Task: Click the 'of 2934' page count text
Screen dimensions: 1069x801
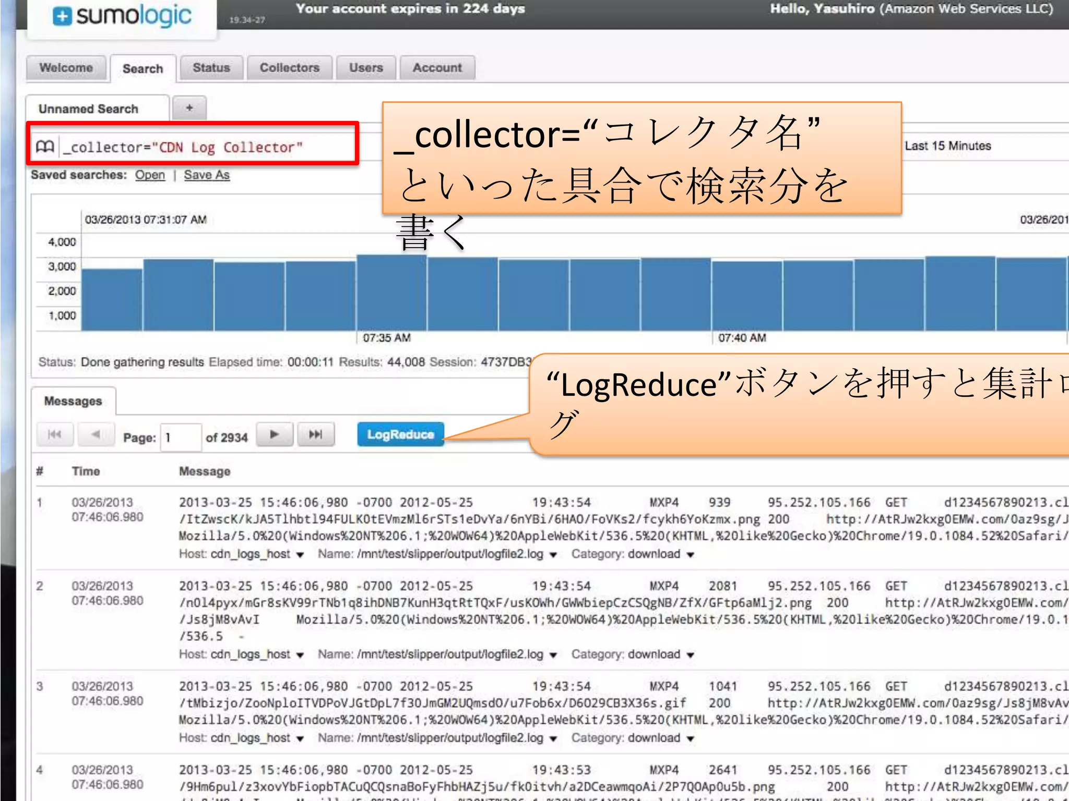Action: [x=227, y=438]
